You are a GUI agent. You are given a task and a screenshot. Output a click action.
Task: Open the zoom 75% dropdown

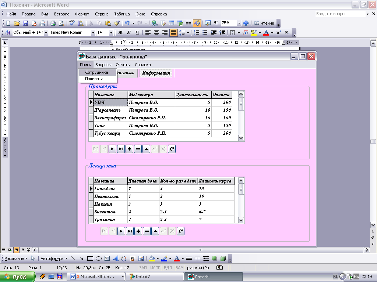tap(239, 23)
